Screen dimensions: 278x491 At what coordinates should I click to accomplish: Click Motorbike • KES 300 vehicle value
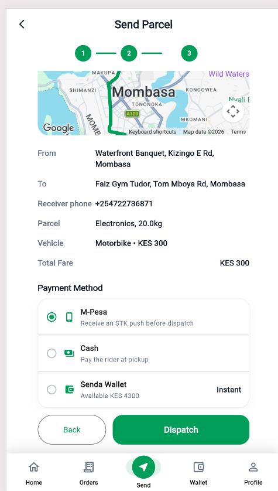click(131, 243)
